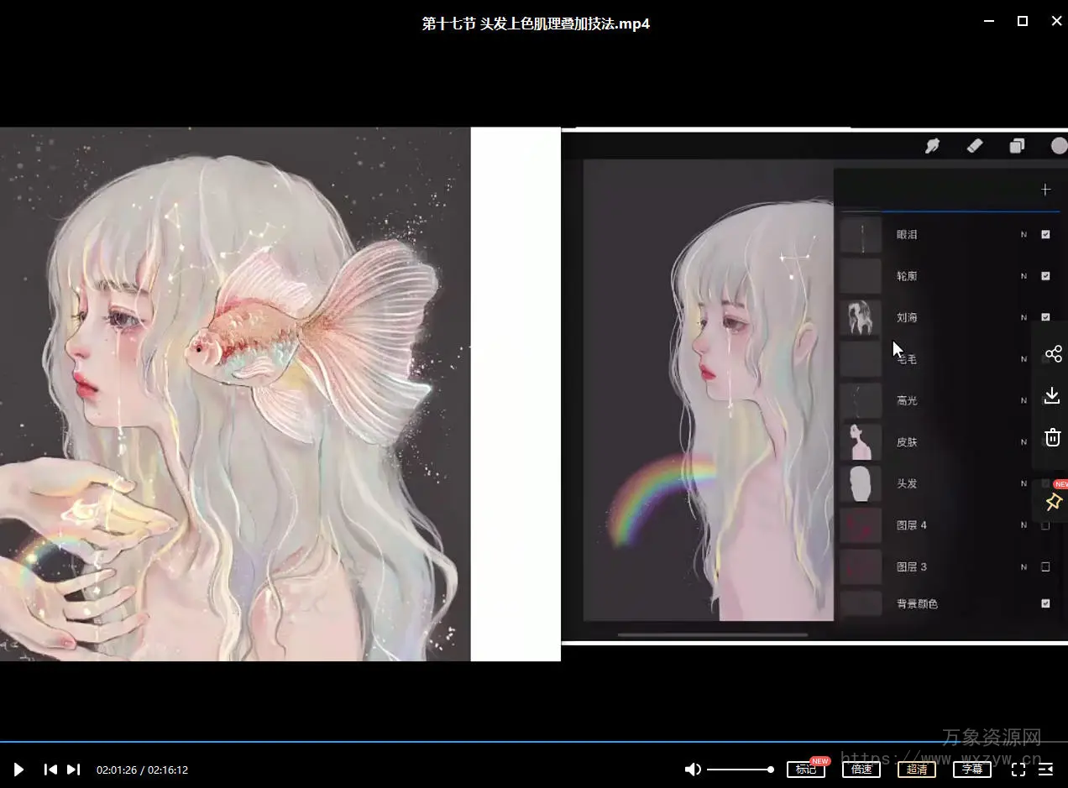Click the yellow pin icon
1068x788 pixels.
click(1053, 502)
